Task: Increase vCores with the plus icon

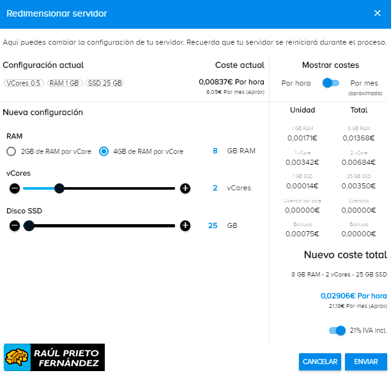Action: pyautogui.click(x=185, y=188)
